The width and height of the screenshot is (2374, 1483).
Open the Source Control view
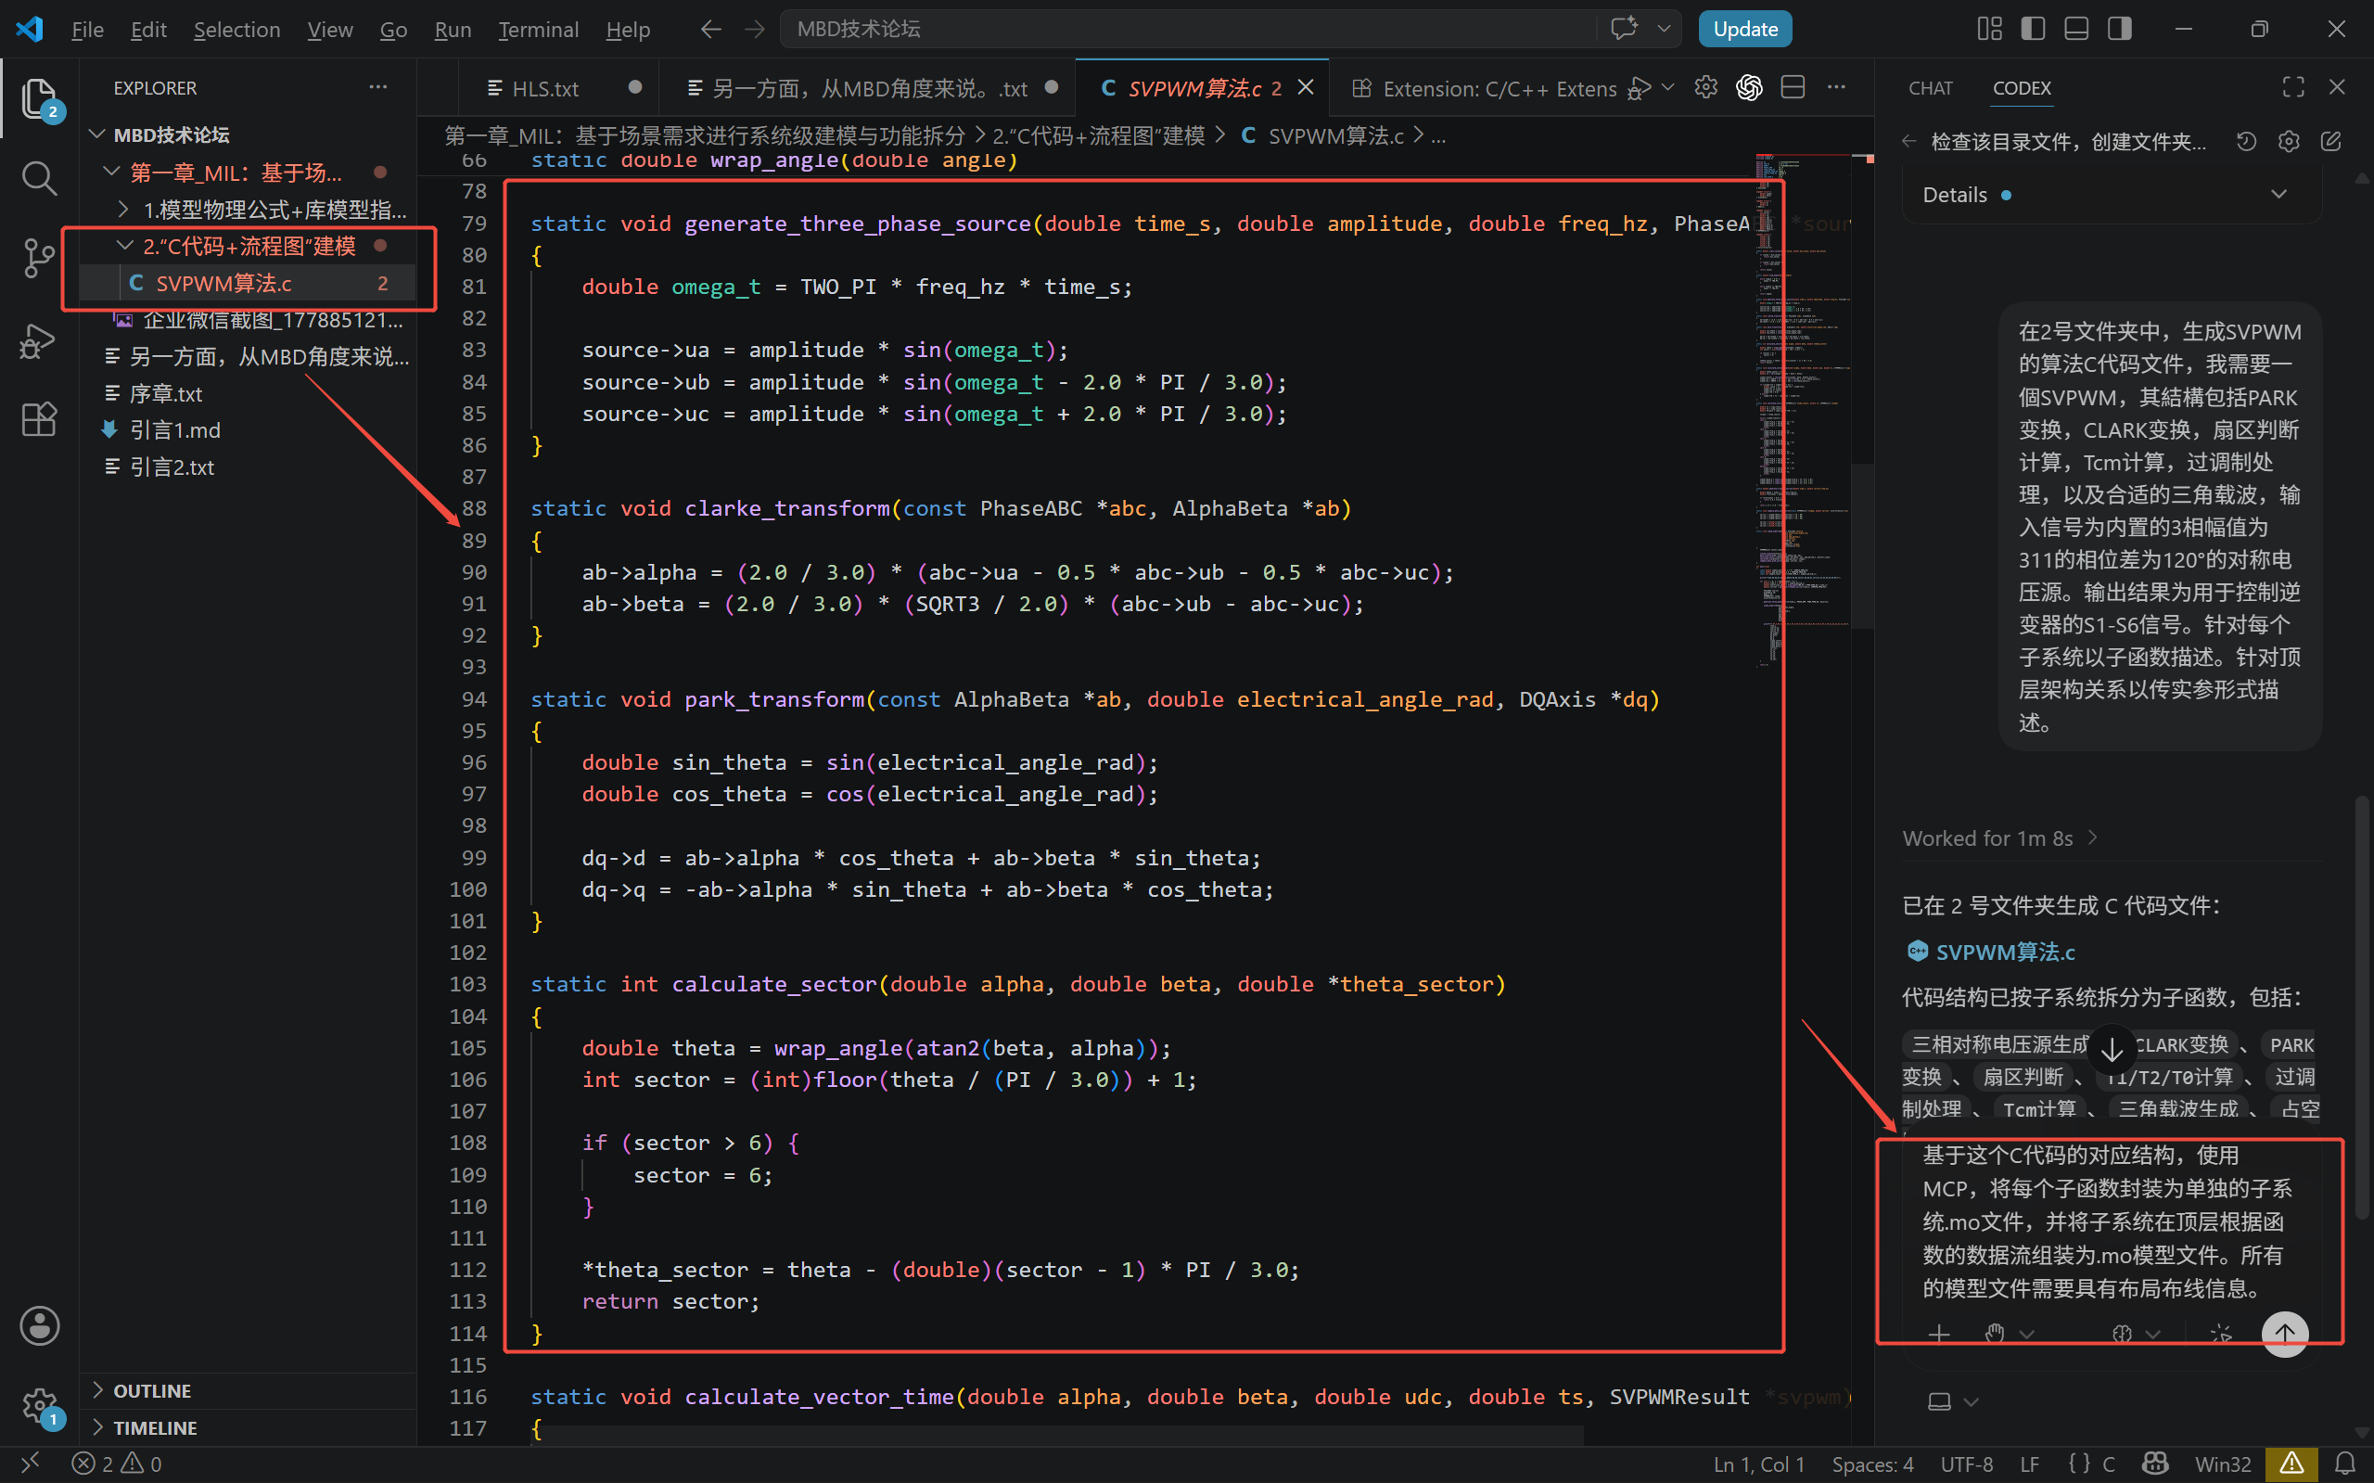pyautogui.click(x=39, y=259)
